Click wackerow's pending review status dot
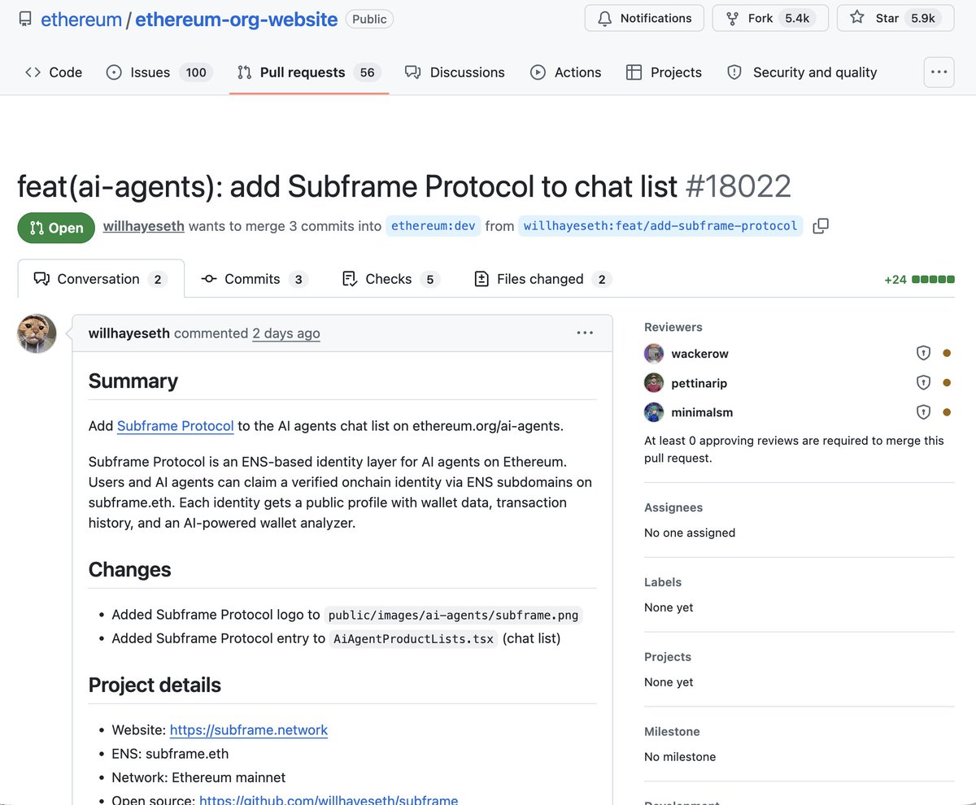The image size is (976, 805). pos(947,354)
